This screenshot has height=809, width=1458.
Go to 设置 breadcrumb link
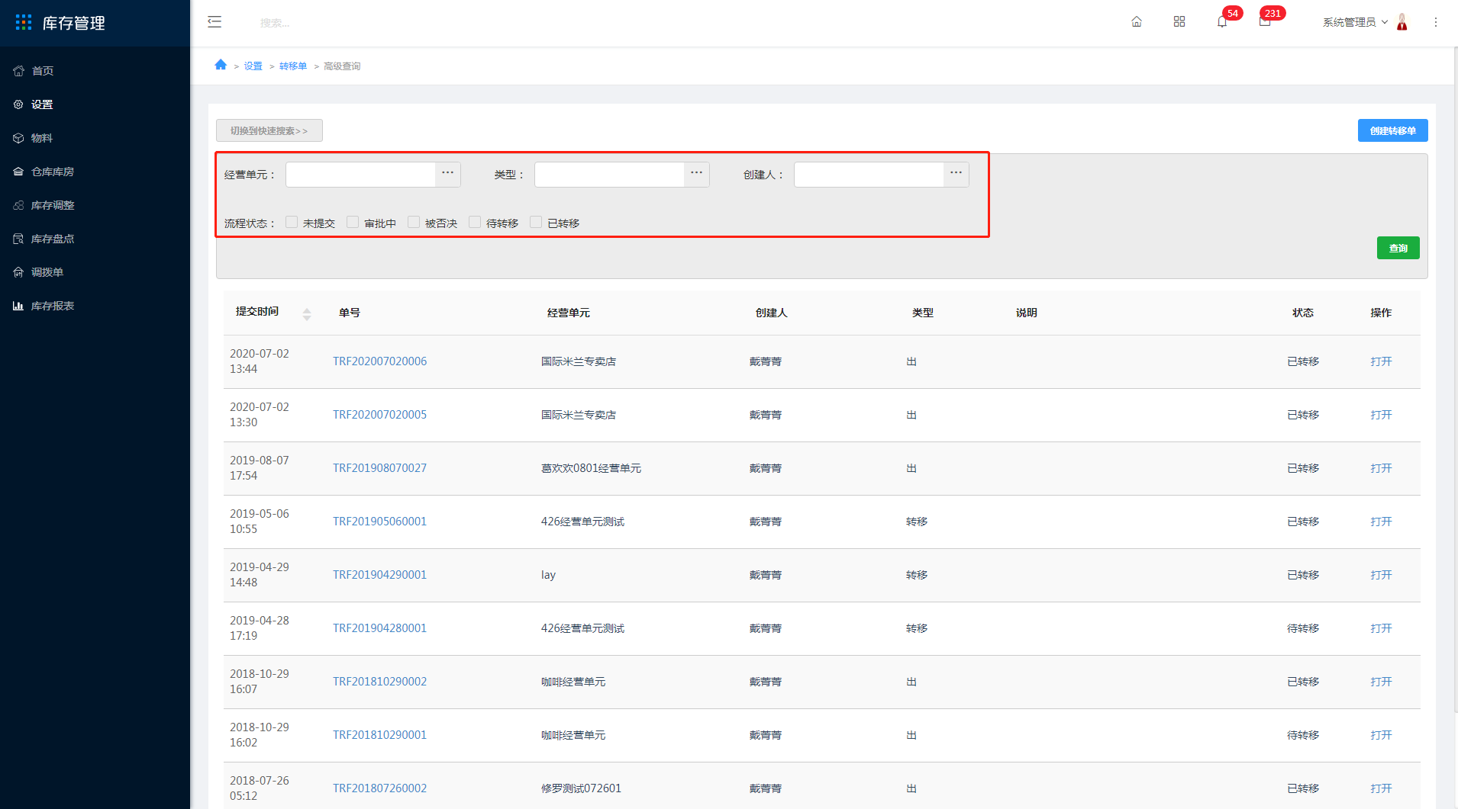pyautogui.click(x=253, y=66)
